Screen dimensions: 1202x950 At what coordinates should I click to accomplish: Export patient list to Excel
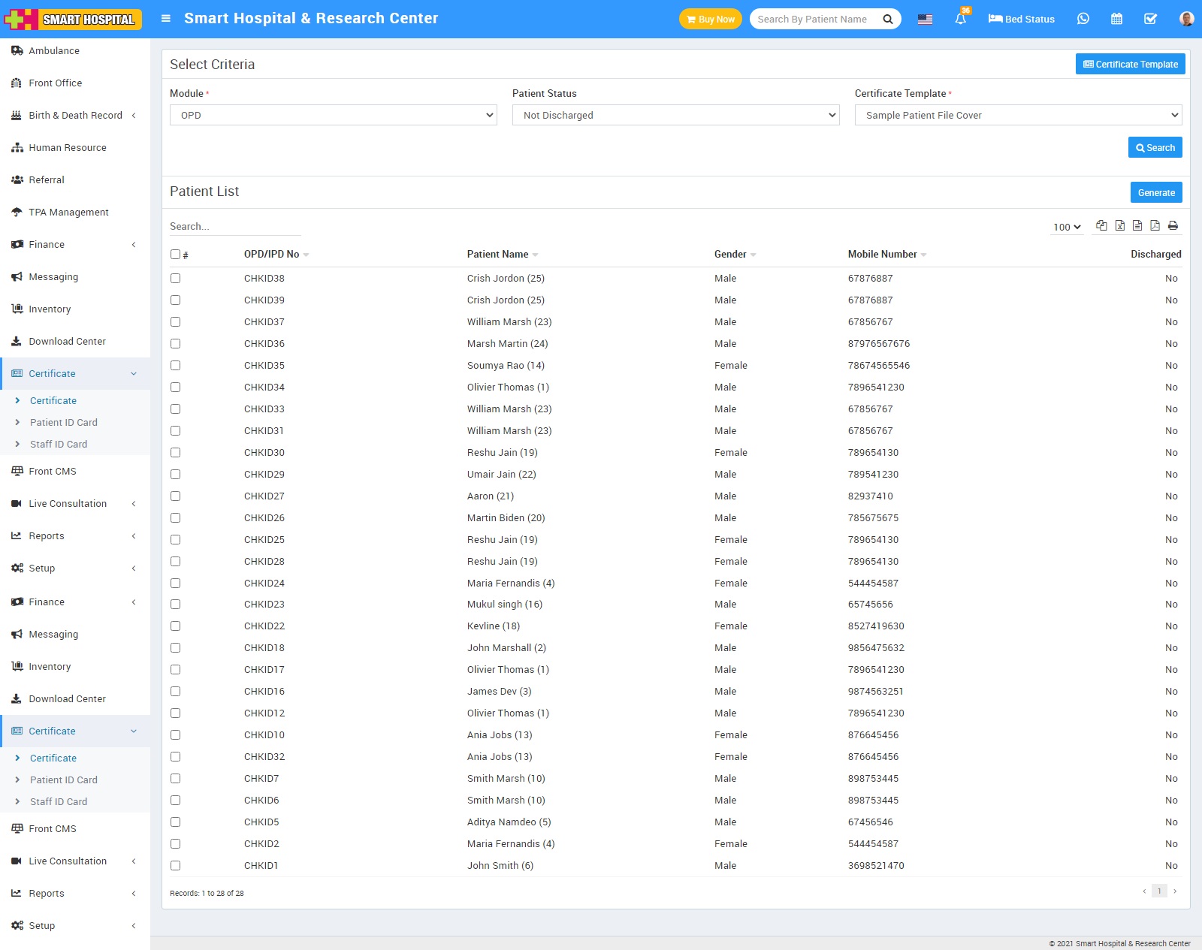[x=1119, y=226]
